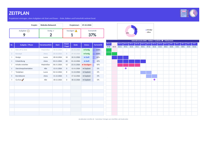Select the task name cell Entwicklung
Image resolution: width=207 pixels, height=146 pixels.
[27, 61]
